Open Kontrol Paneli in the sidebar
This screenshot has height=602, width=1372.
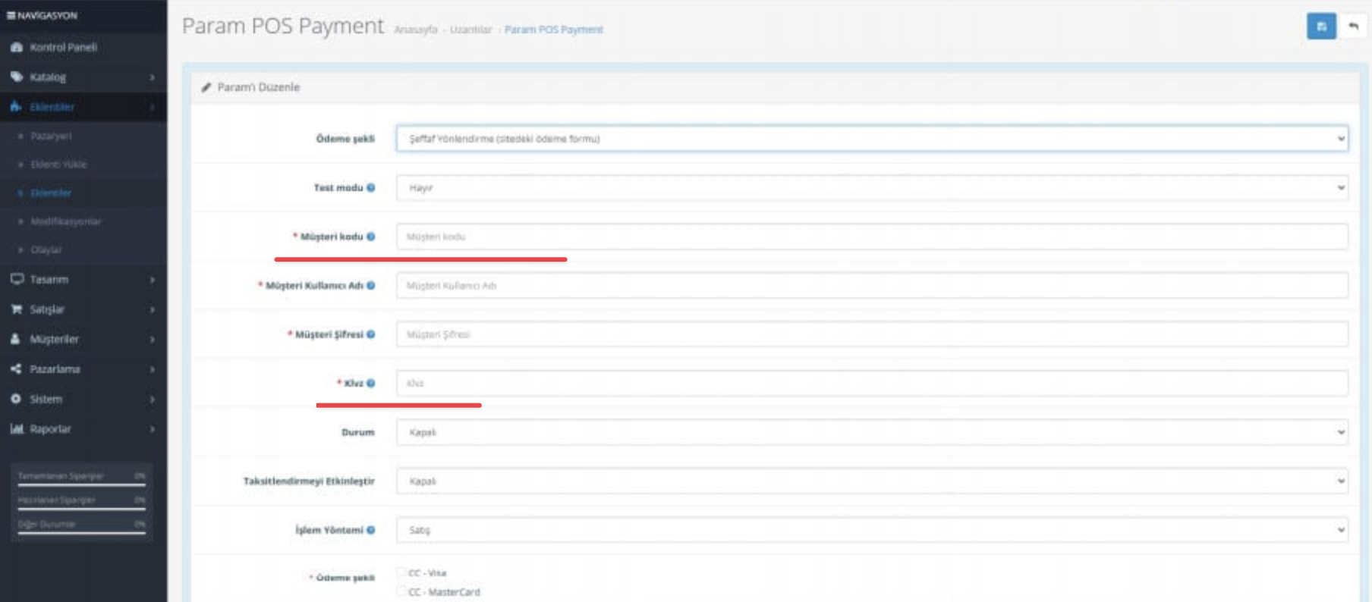[x=64, y=47]
